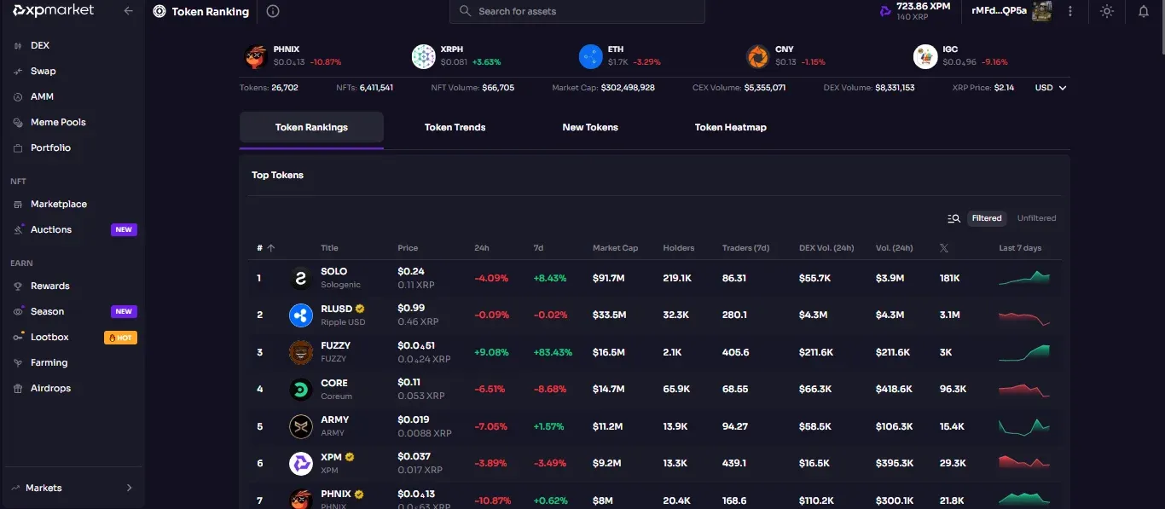Click the PHNIX token logo in table
The height and width of the screenshot is (509, 1165).
(x=300, y=500)
